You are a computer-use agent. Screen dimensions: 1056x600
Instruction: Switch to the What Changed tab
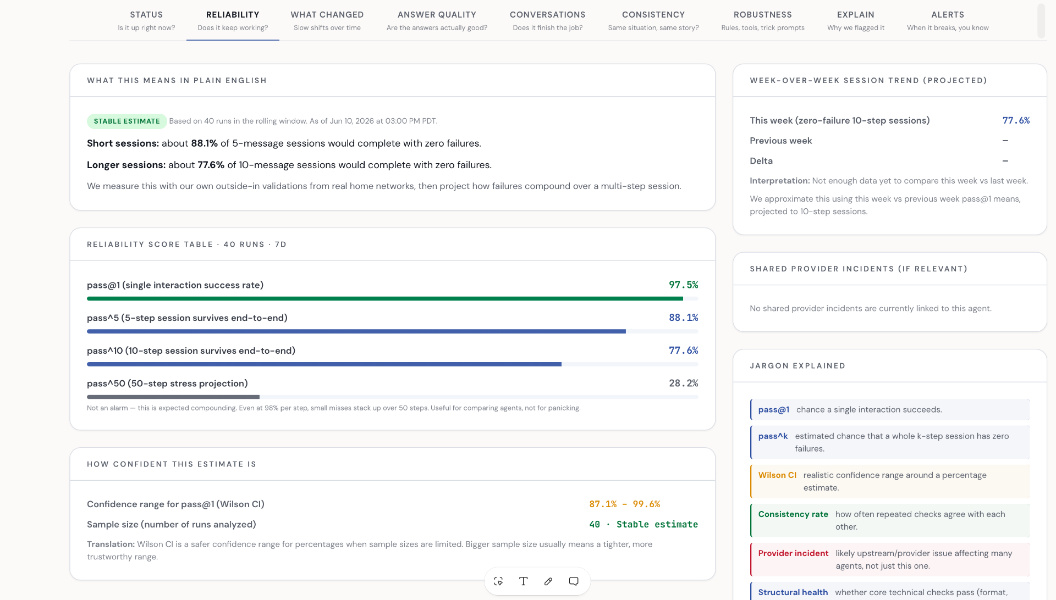click(327, 20)
